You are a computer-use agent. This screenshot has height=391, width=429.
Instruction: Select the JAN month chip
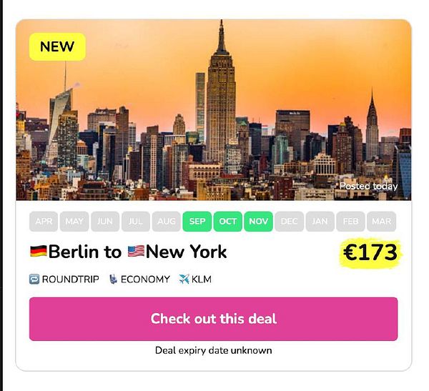click(320, 222)
